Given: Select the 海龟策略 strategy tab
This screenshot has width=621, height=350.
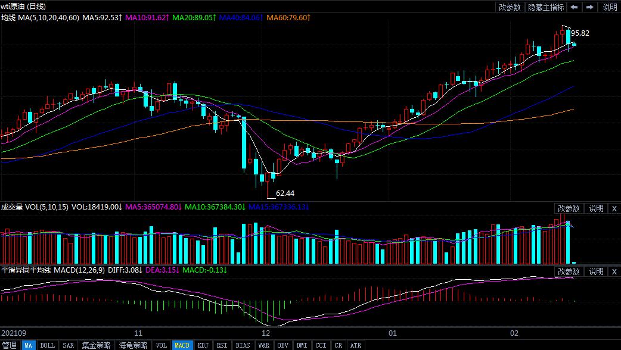Looking at the screenshot, I should [x=133, y=345].
